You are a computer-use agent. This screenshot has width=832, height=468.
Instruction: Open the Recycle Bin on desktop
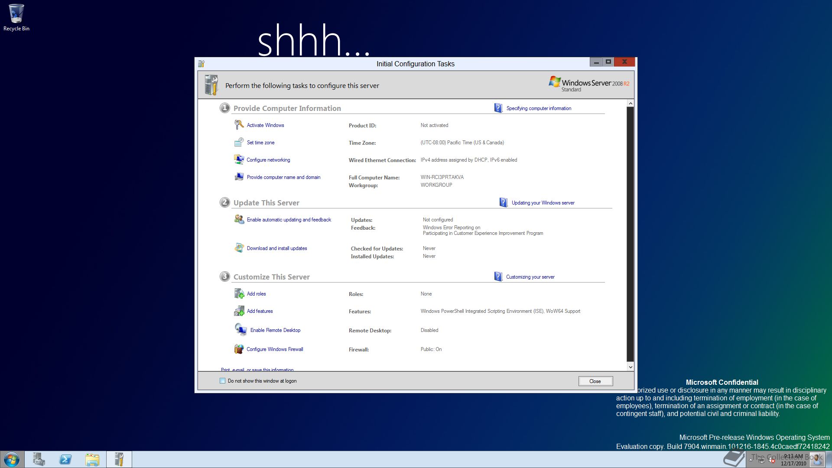pos(16,18)
